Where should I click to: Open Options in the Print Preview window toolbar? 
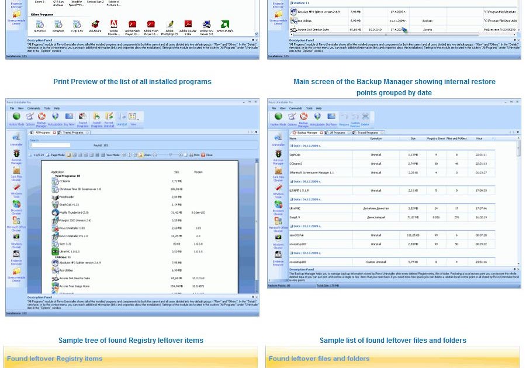(x=30, y=119)
